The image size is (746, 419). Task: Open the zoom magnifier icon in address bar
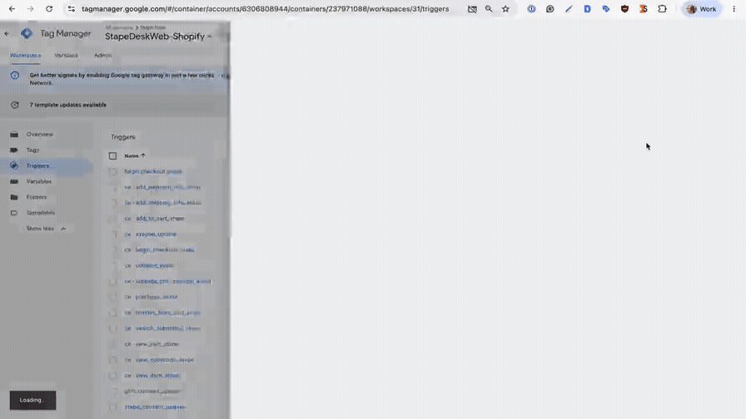[x=489, y=9]
